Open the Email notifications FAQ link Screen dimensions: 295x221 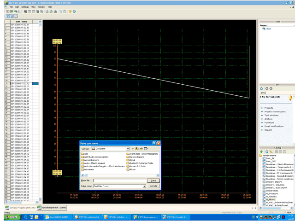(274, 126)
